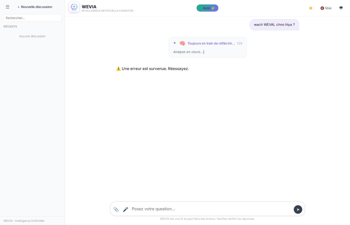Viewport: 350px width, 225px height.
Task: Collapse the thinking panel triangle
Action: [175, 43]
